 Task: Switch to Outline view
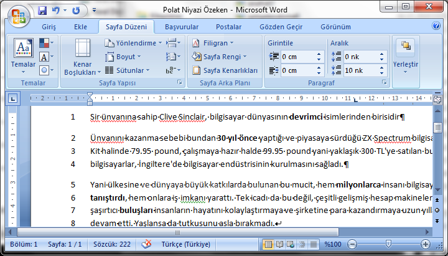coord(302,244)
